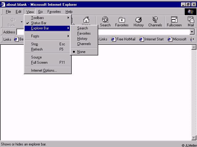The width and height of the screenshot is (197, 147).
Task: Click the Microsoft link text
Action: (x=180, y=39)
